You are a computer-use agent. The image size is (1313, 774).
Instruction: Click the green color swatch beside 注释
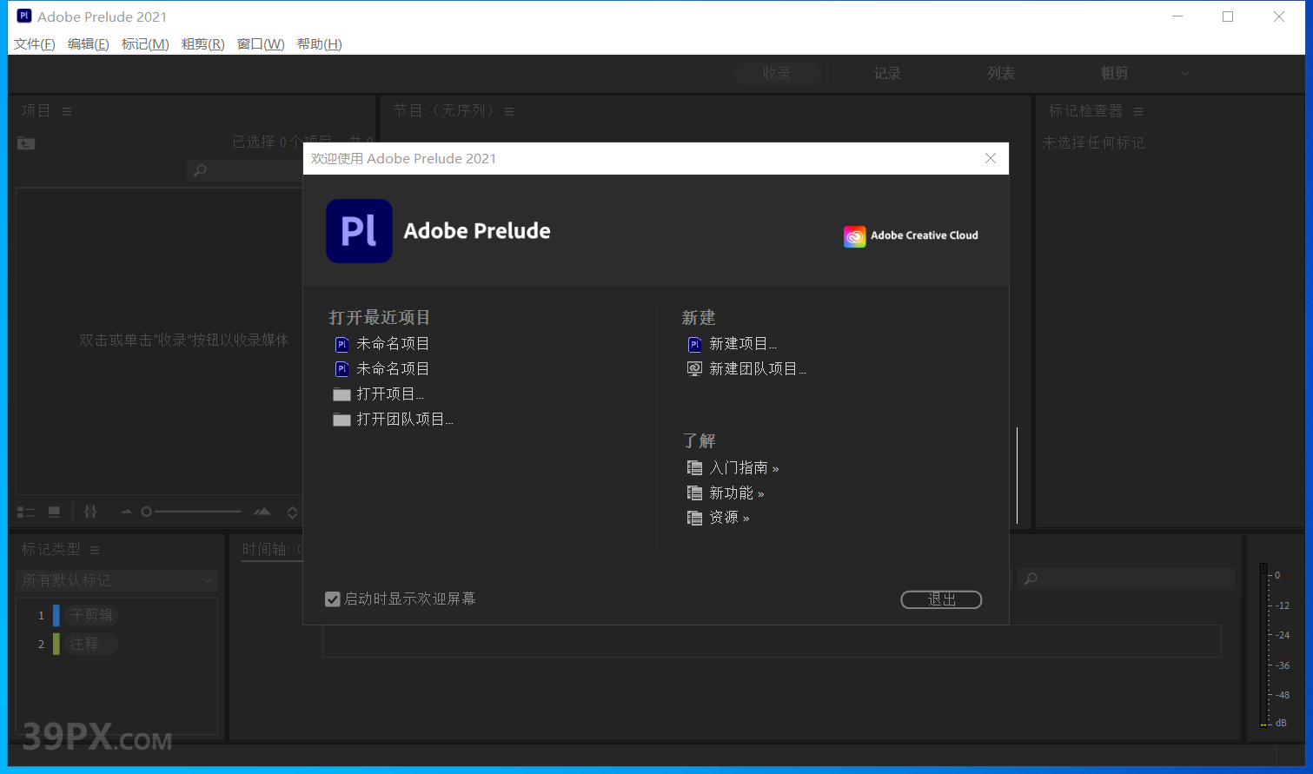(x=56, y=644)
